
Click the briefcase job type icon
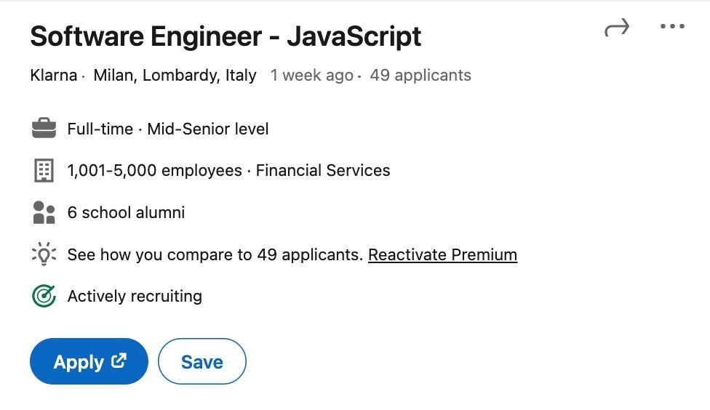click(44, 129)
